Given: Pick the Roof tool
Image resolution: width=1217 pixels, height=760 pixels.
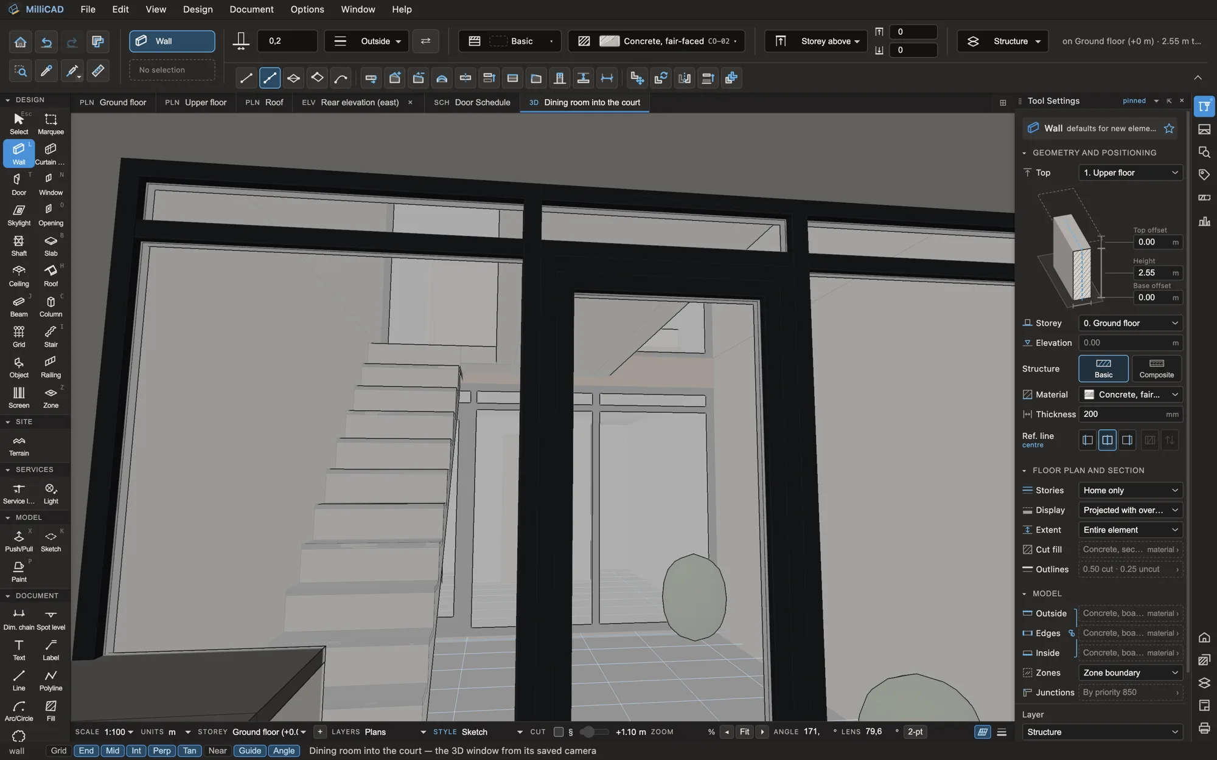Looking at the screenshot, I should [51, 275].
